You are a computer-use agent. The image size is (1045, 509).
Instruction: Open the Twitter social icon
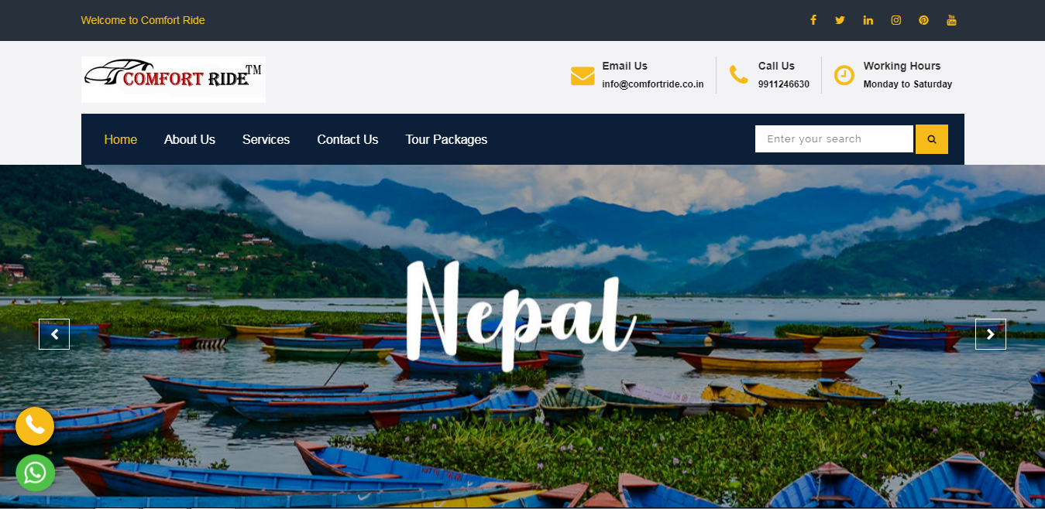click(840, 20)
